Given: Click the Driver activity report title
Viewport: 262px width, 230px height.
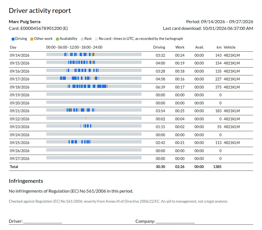Looking at the screenshot, I should pyautogui.click(x=40, y=11).
